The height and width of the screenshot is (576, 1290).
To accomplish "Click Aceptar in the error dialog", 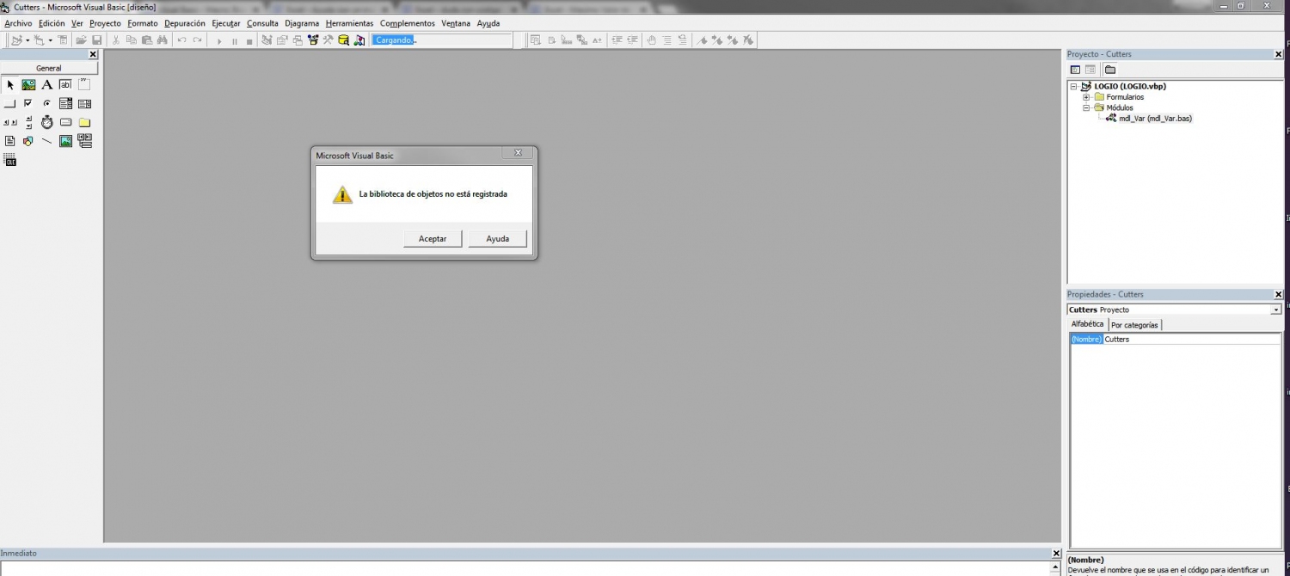I will (433, 239).
